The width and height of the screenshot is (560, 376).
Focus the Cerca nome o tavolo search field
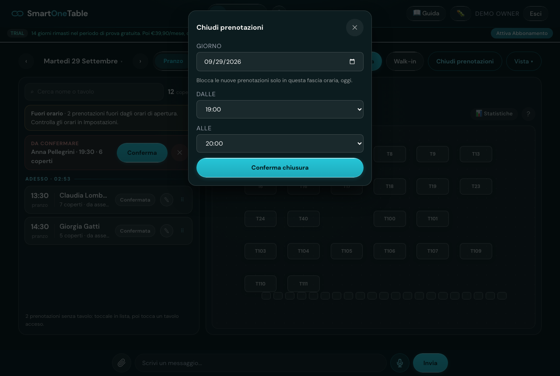tap(94, 92)
